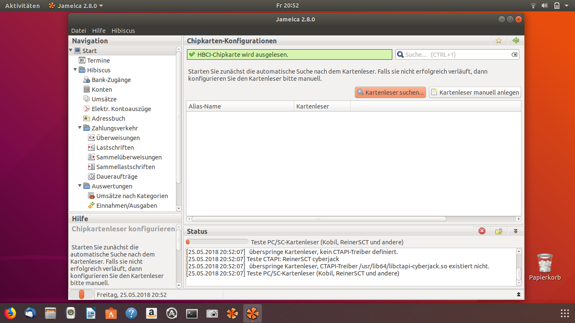
Task: Open the Hibiscus menu
Action: pyautogui.click(x=123, y=31)
